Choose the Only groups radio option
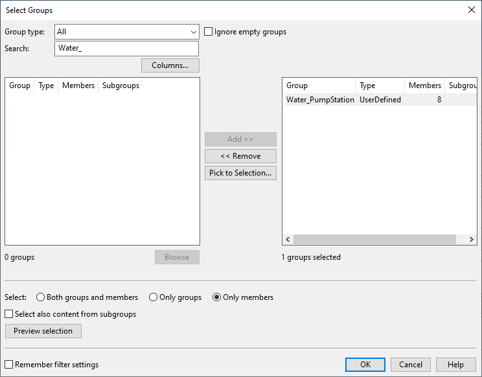This screenshot has height=377, width=482. click(x=154, y=297)
